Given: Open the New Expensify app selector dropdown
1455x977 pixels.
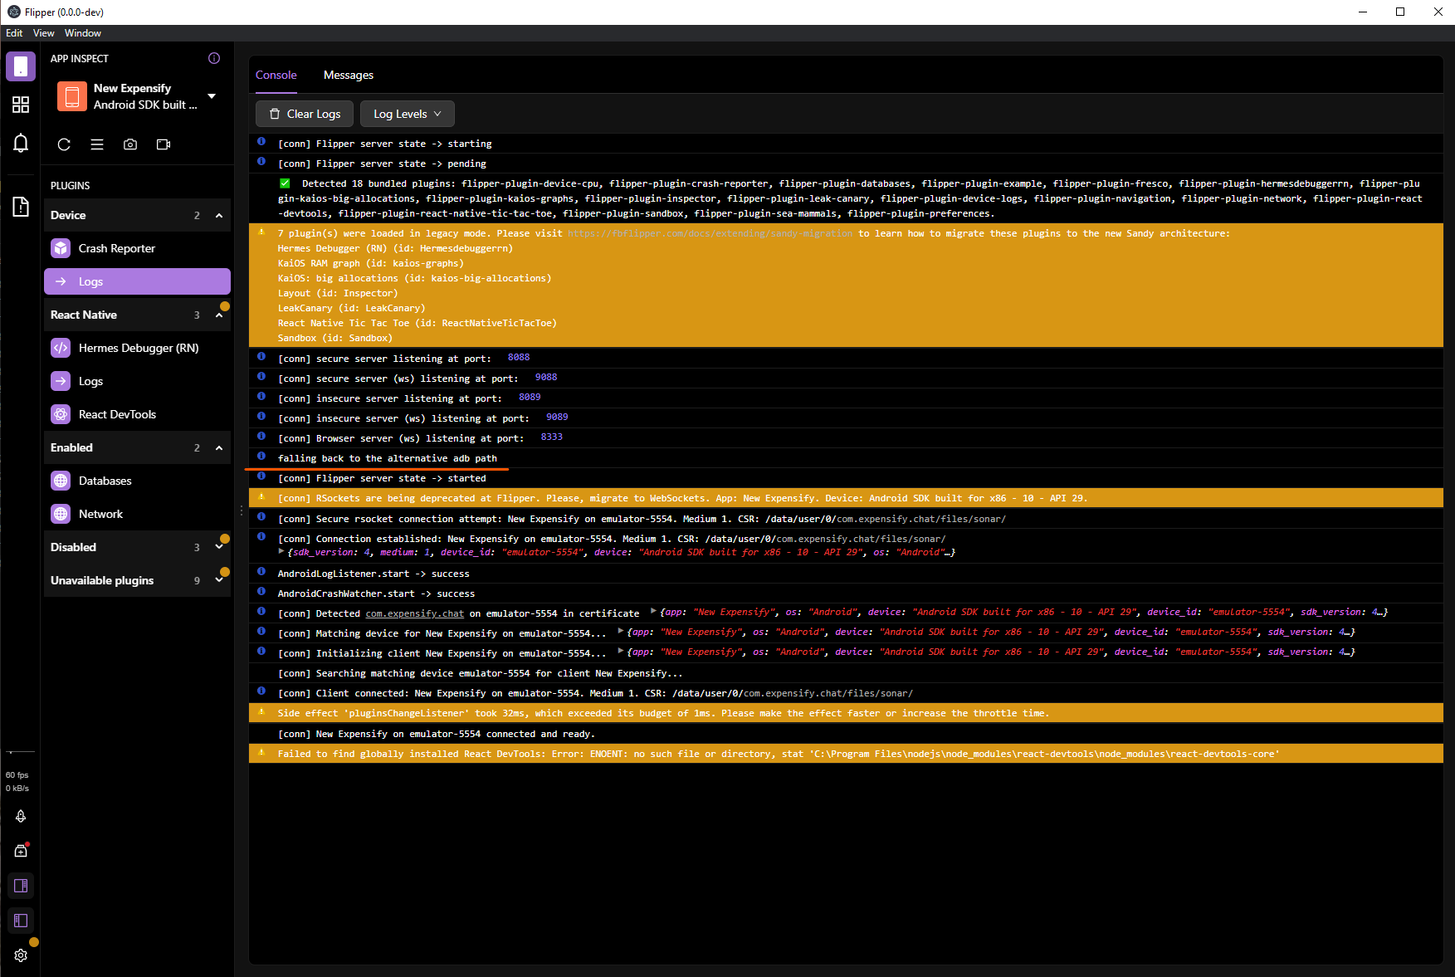Looking at the screenshot, I should pyautogui.click(x=137, y=96).
